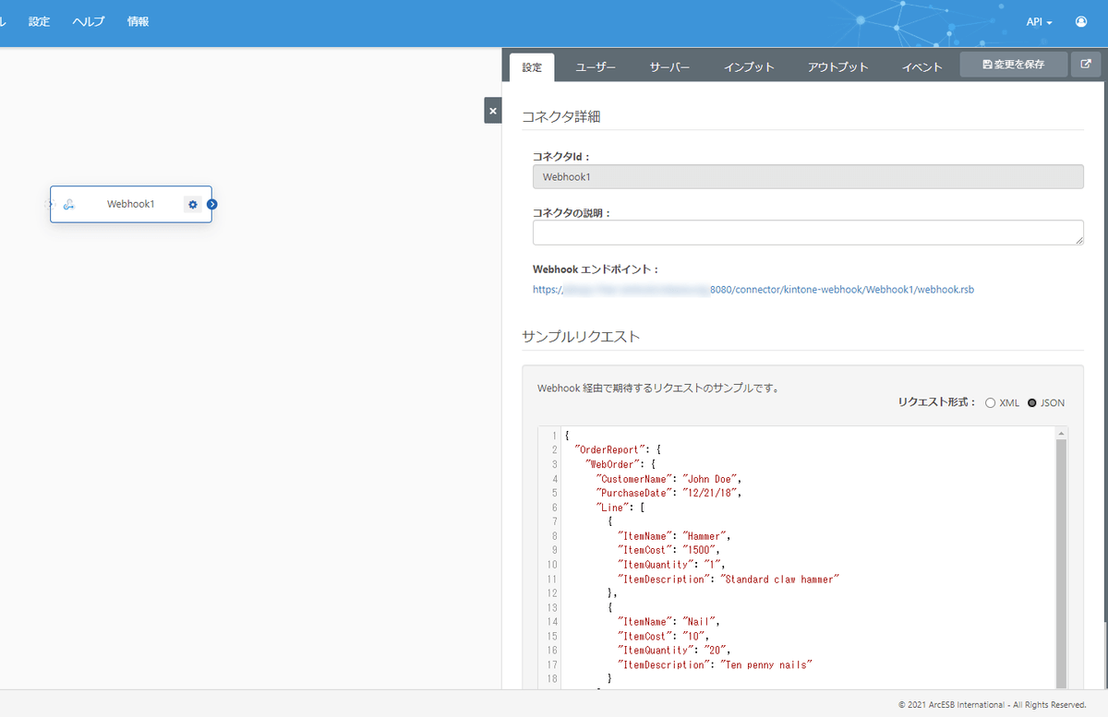Click the sample request scrollbar up arrow
Image resolution: width=1108 pixels, height=717 pixels.
coord(1061,433)
